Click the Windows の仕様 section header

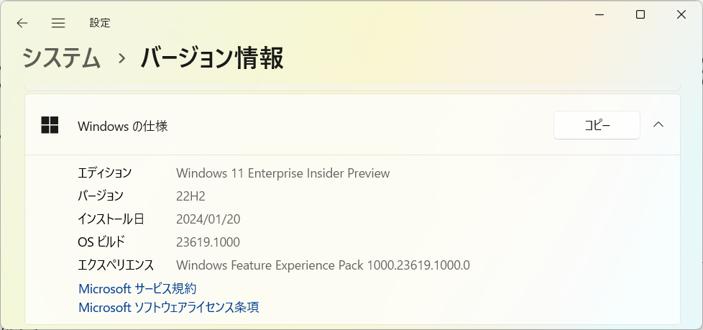coord(352,125)
